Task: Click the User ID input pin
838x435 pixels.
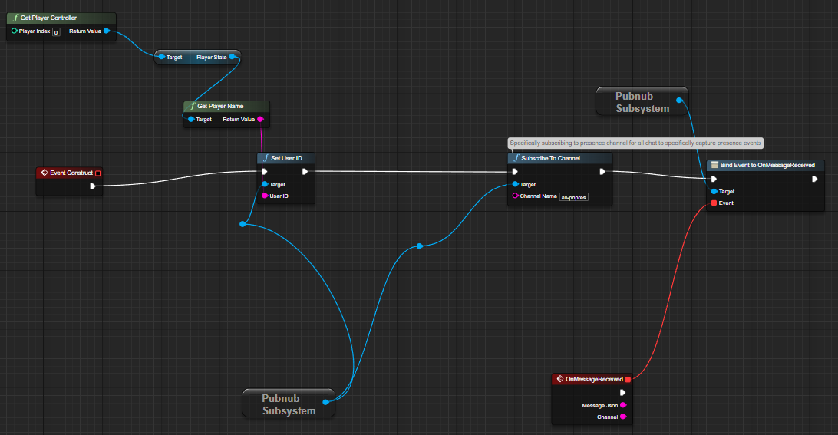Action: click(x=265, y=196)
